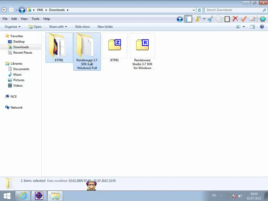
Task: Show hidden tray icons arrow
Action: click(221, 196)
